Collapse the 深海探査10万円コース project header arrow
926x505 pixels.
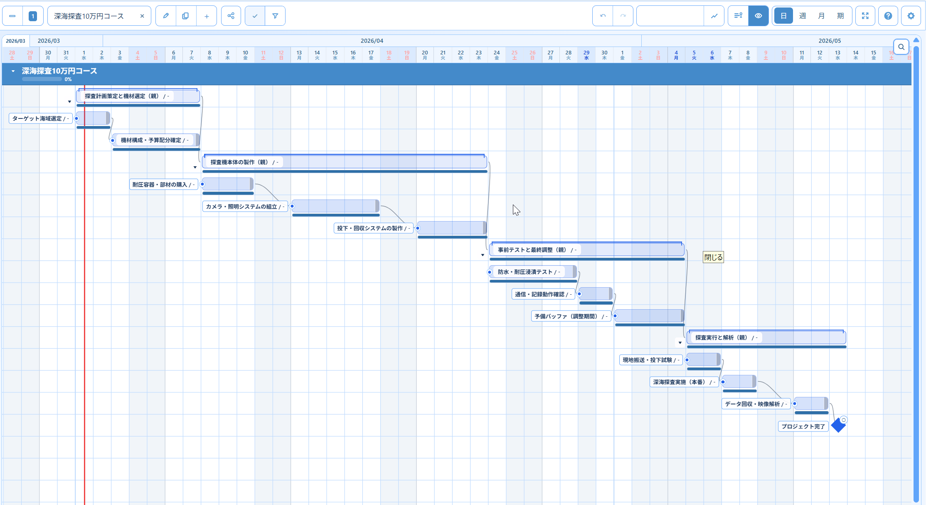point(13,71)
